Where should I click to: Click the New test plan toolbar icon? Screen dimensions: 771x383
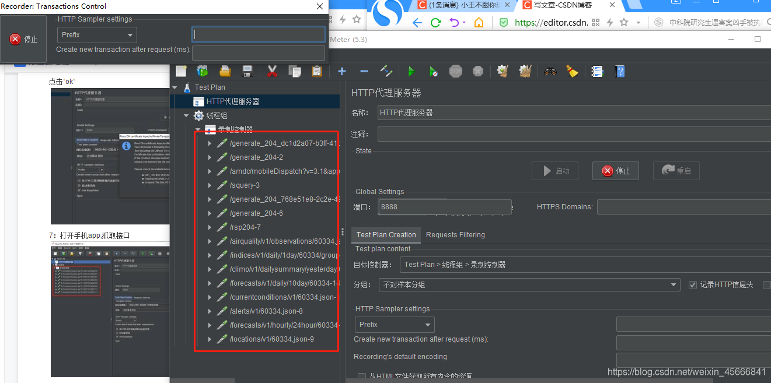pyautogui.click(x=181, y=71)
